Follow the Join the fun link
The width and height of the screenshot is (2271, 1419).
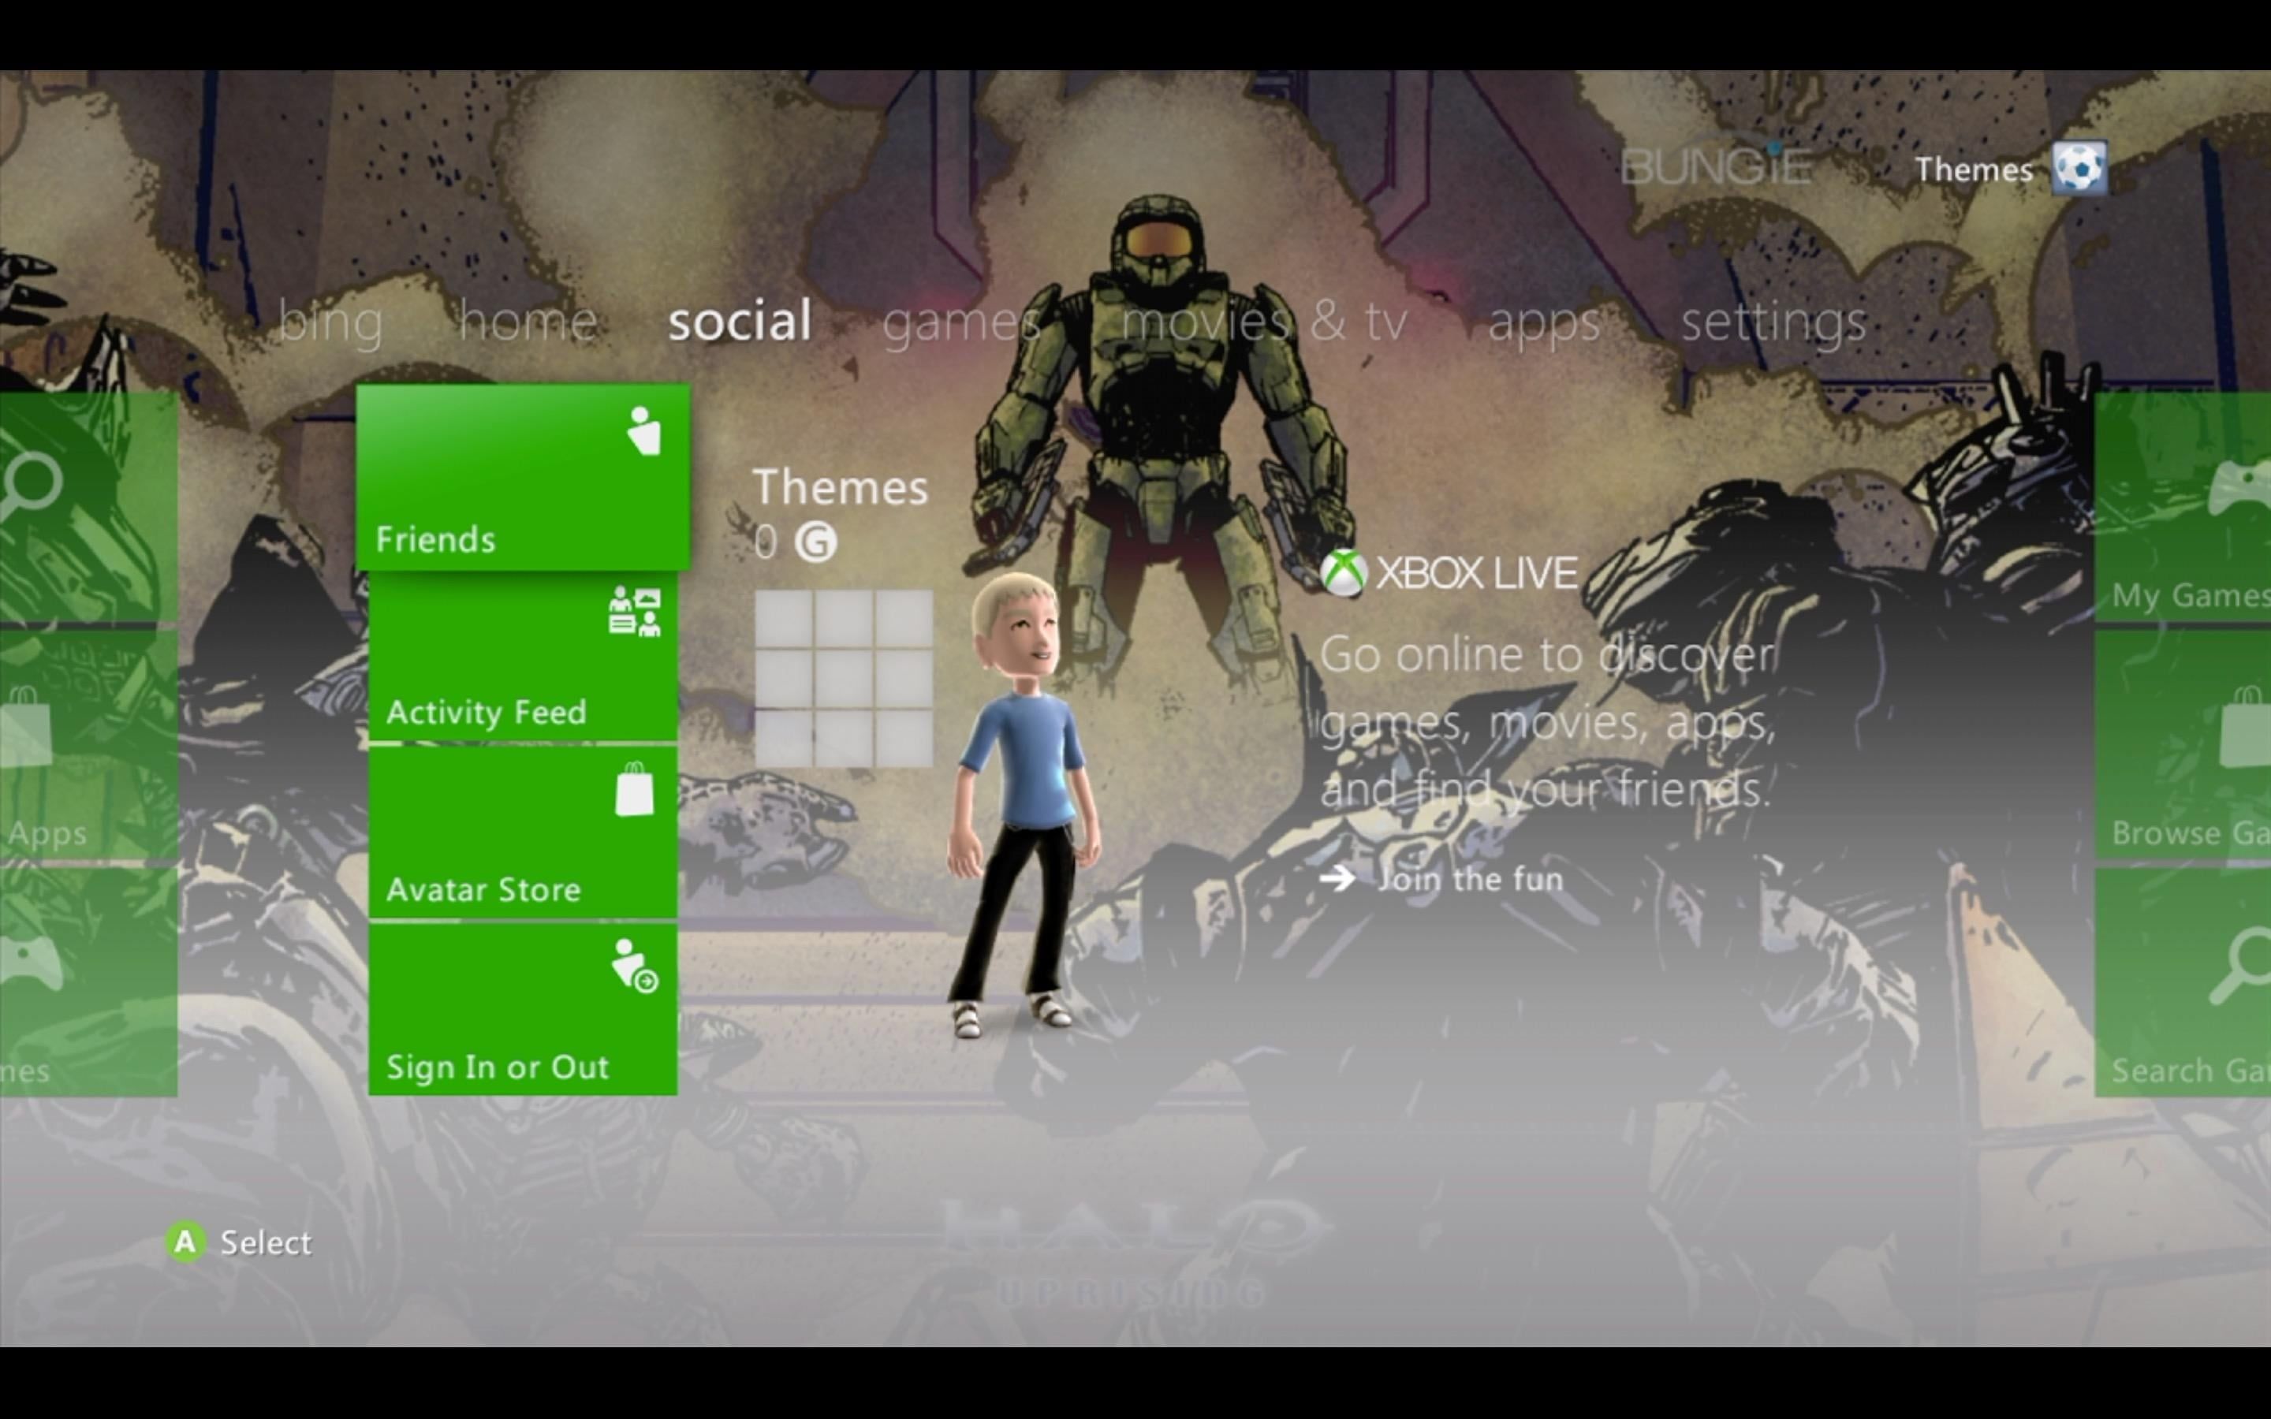pyautogui.click(x=1471, y=879)
